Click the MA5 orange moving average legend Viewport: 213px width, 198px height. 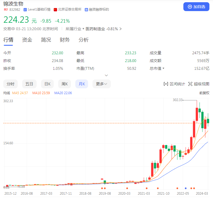20,93
